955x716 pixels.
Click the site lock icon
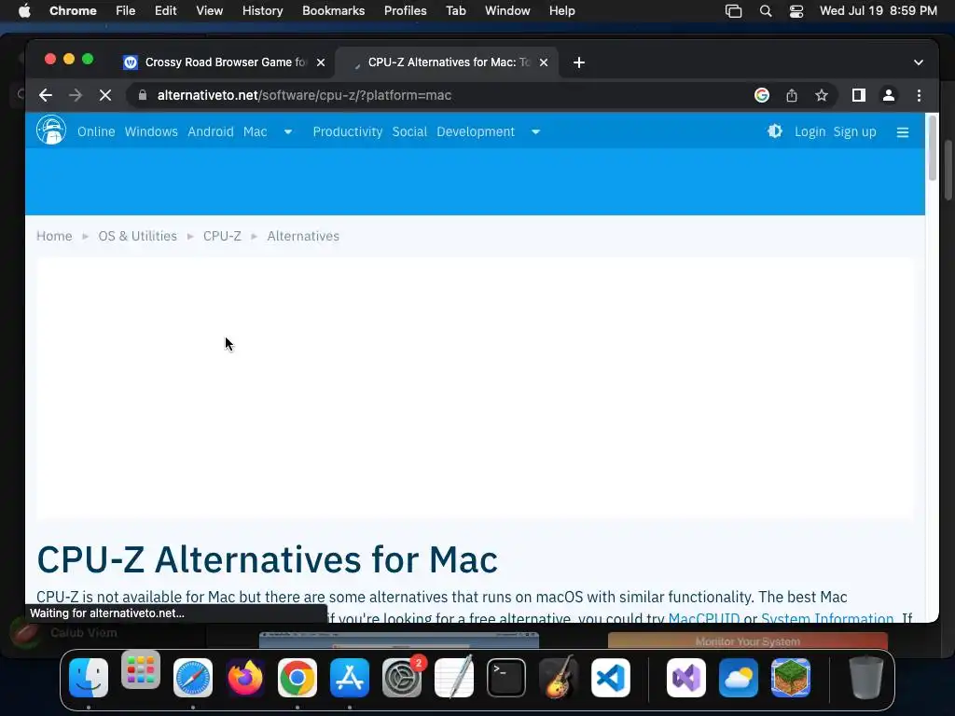(143, 95)
